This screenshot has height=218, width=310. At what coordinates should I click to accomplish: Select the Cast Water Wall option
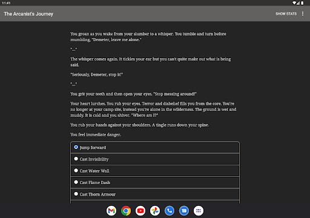tap(155, 171)
